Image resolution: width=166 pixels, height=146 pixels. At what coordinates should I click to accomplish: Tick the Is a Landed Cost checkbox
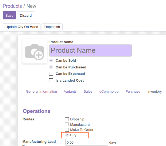point(51,80)
